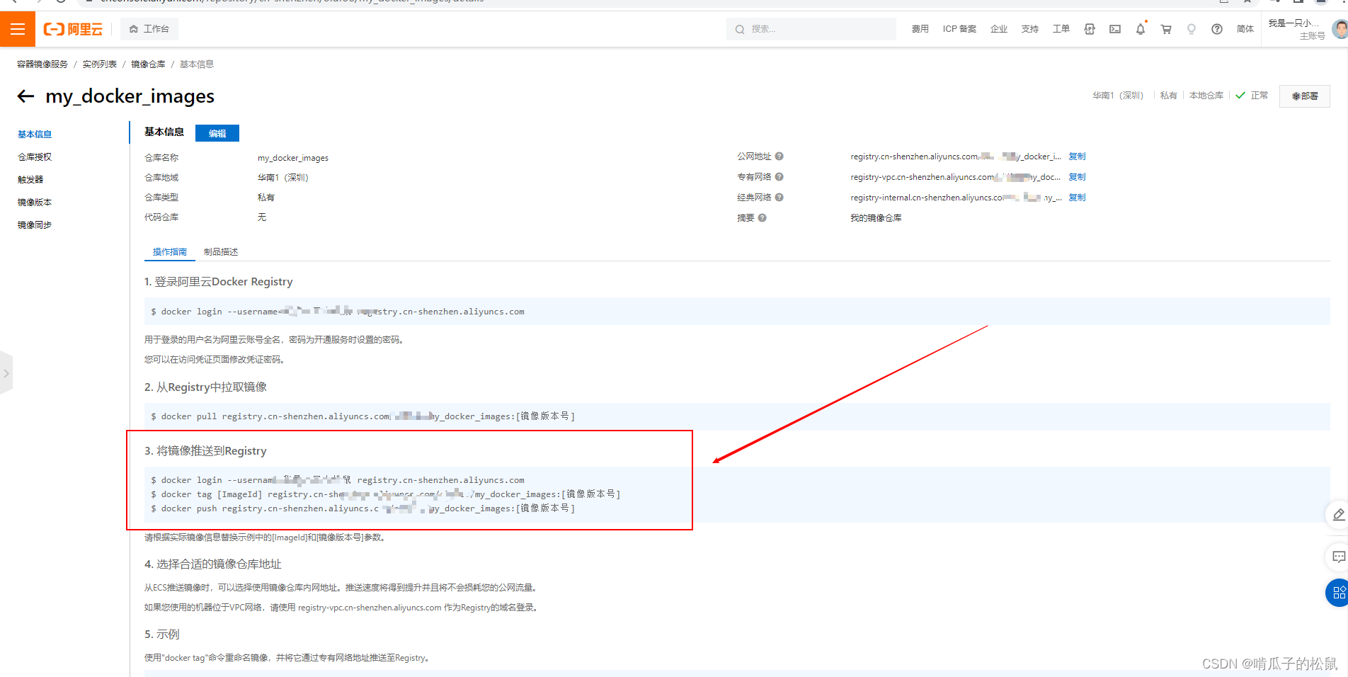Click the app download icon in header
Screen dimensions: 1348x677
pos(1090,29)
